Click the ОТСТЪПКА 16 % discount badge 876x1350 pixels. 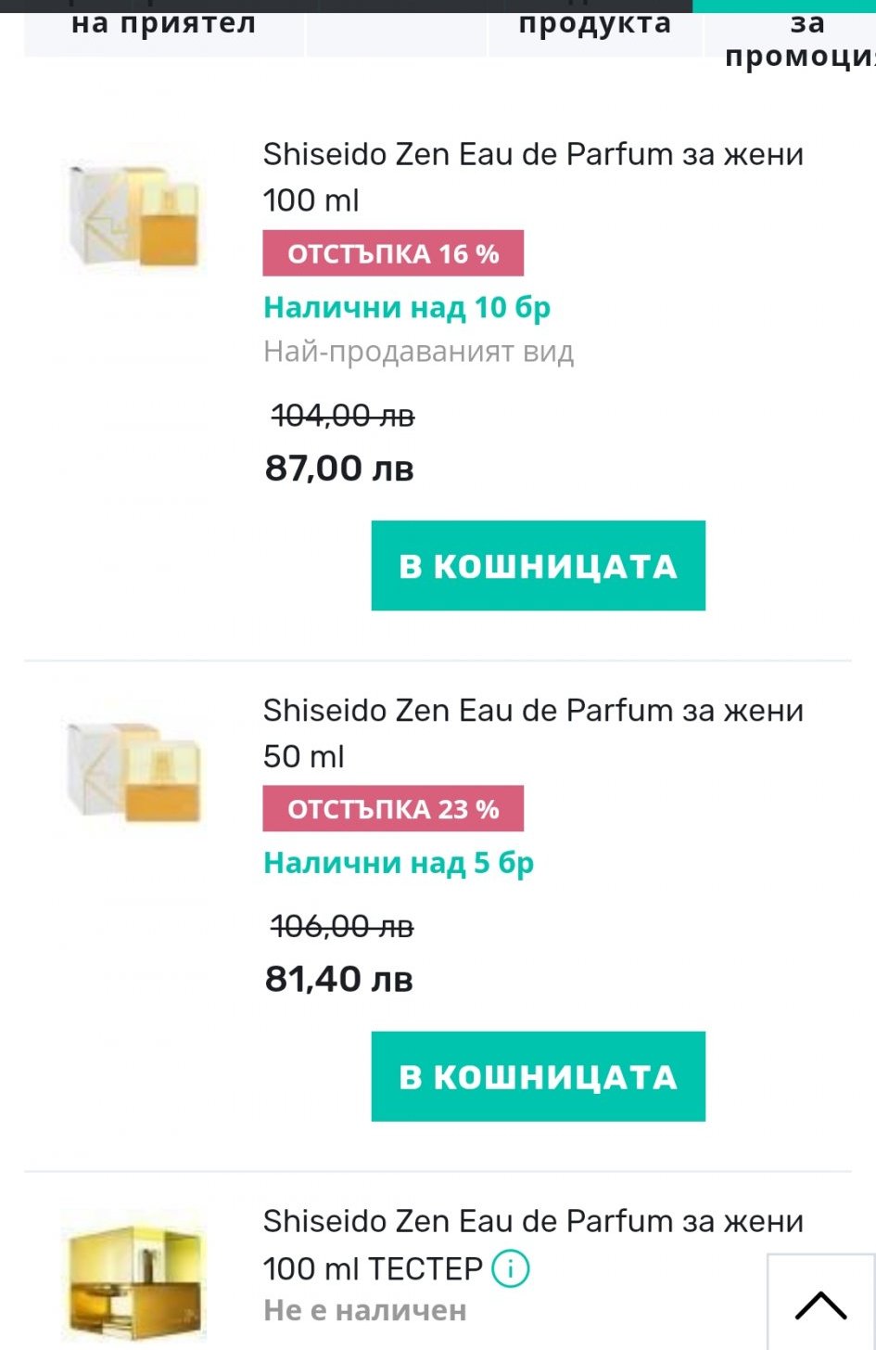pyautogui.click(x=393, y=253)
